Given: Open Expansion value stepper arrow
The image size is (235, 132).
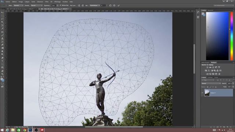Looking at the screenshot, I should (57, 5).
